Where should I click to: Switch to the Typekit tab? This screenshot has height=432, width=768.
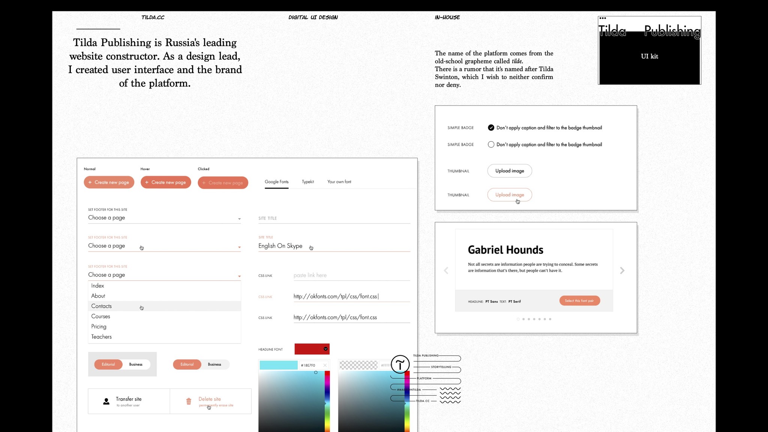click(308, 182)
